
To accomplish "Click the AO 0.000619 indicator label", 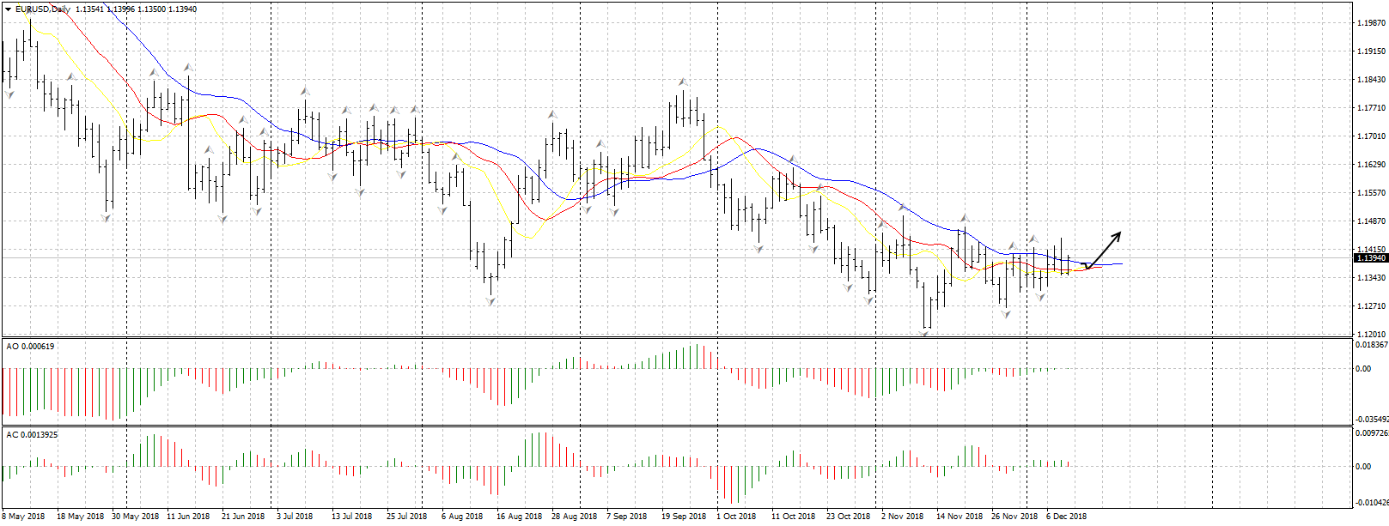I will 30,347.
